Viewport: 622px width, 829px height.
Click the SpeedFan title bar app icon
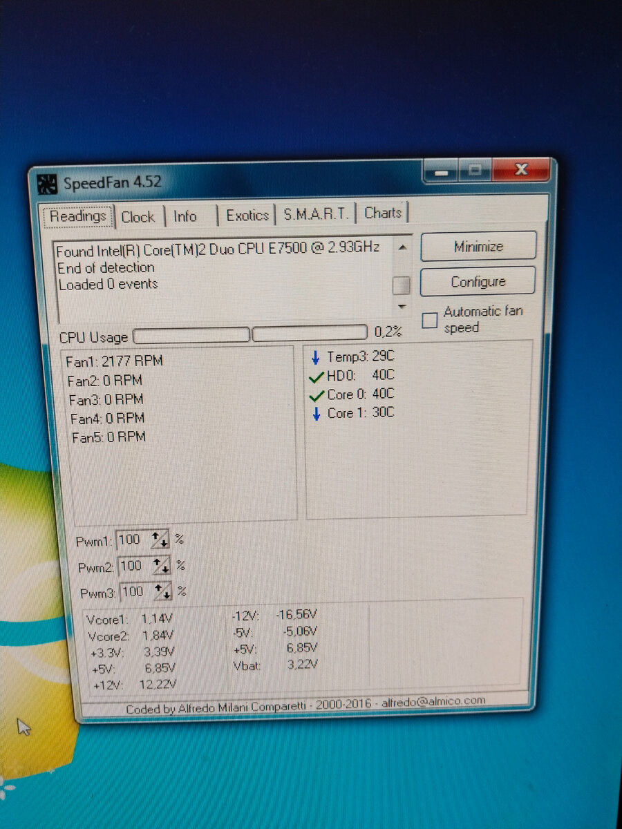pyautogui.click(x=47, y=184)
